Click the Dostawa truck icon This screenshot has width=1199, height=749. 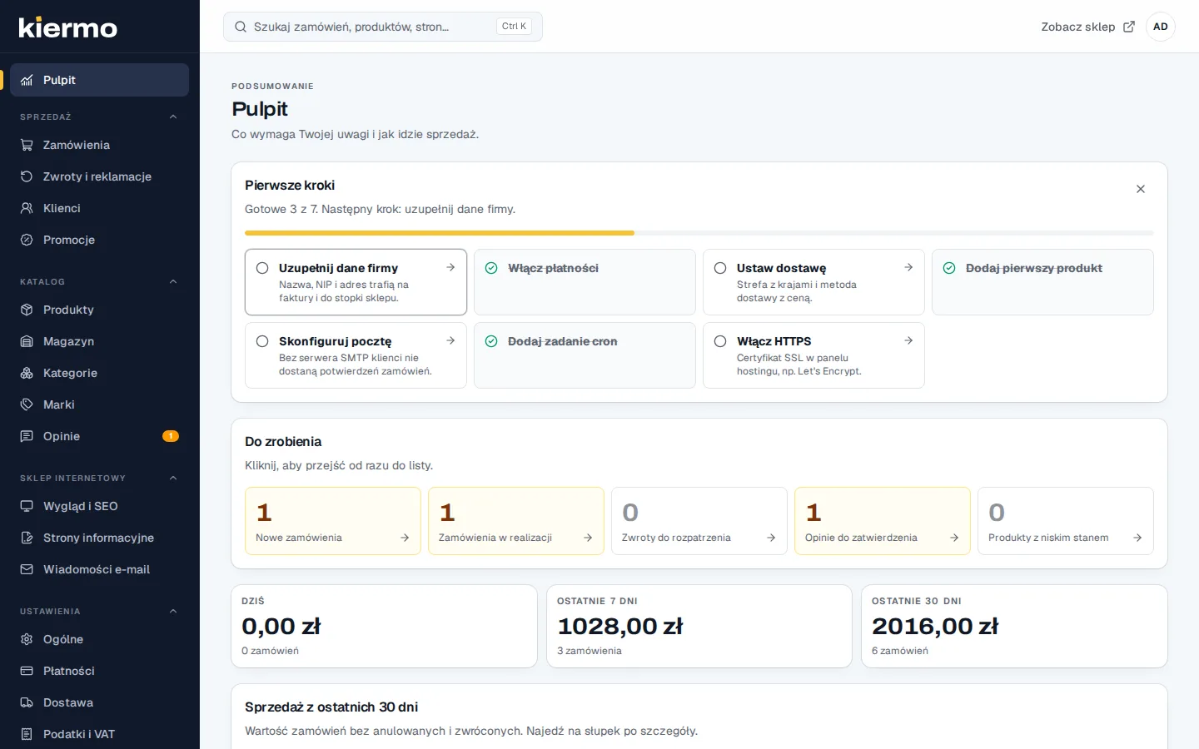click(27, 702)
